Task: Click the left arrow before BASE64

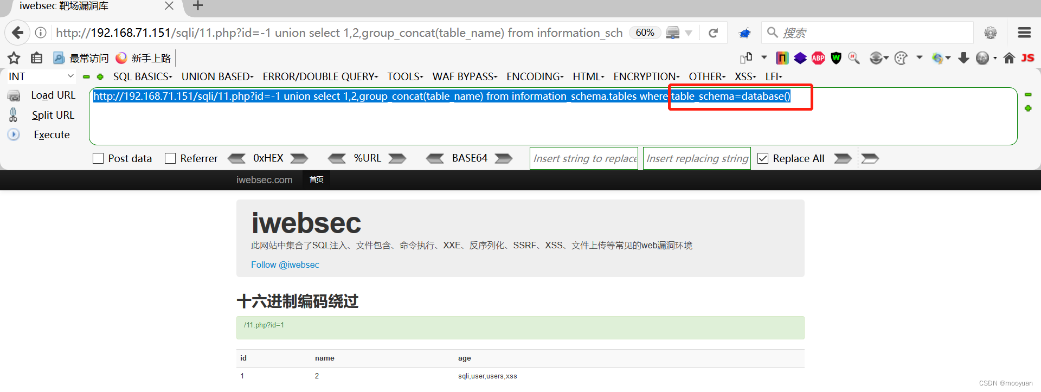Action: [435, 158]
